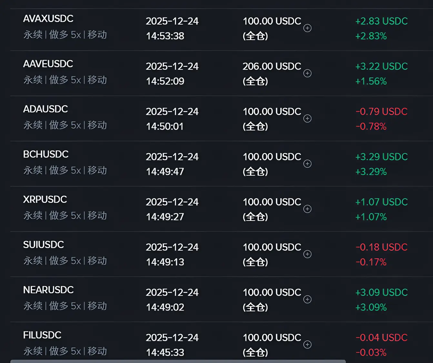
Task: Click the plus icon beside FILUSDC margin
Action: pos(307,345)
